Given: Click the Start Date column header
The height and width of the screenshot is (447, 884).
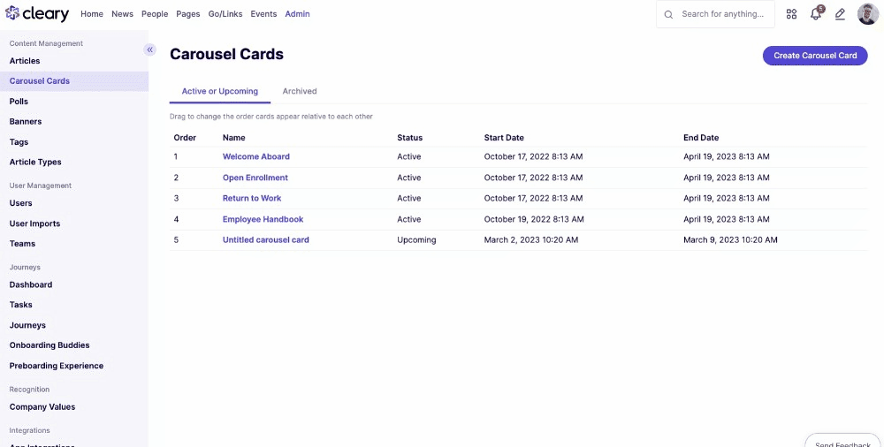Looking at the screenshot, I should (504, 138).
